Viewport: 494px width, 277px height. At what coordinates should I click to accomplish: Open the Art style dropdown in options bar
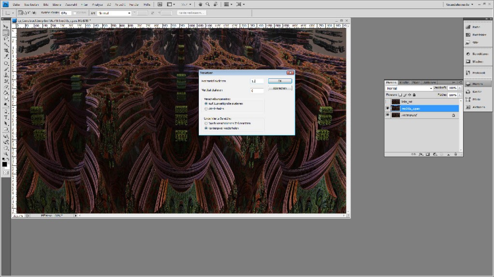point(114,13)
